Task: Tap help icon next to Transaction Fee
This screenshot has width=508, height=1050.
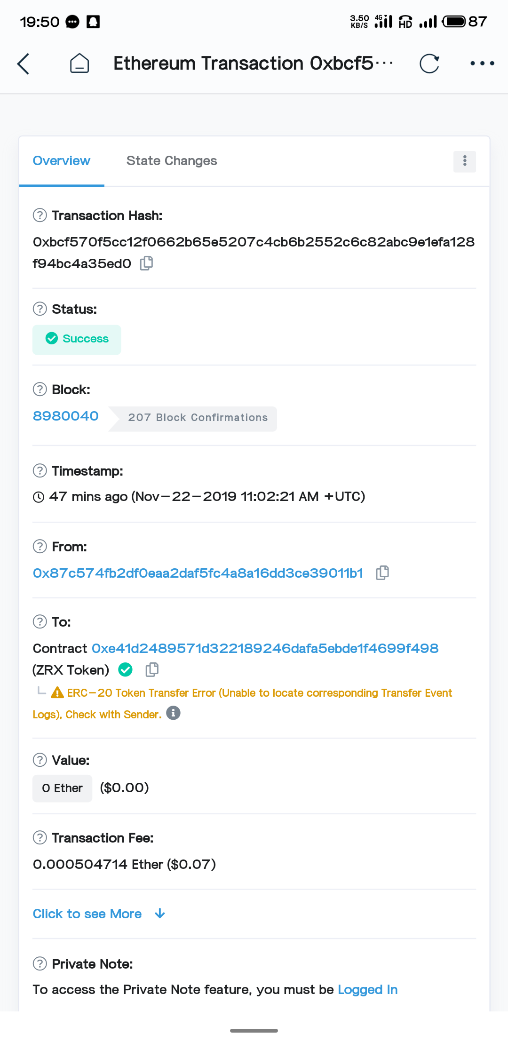Action: click(40, 838)
